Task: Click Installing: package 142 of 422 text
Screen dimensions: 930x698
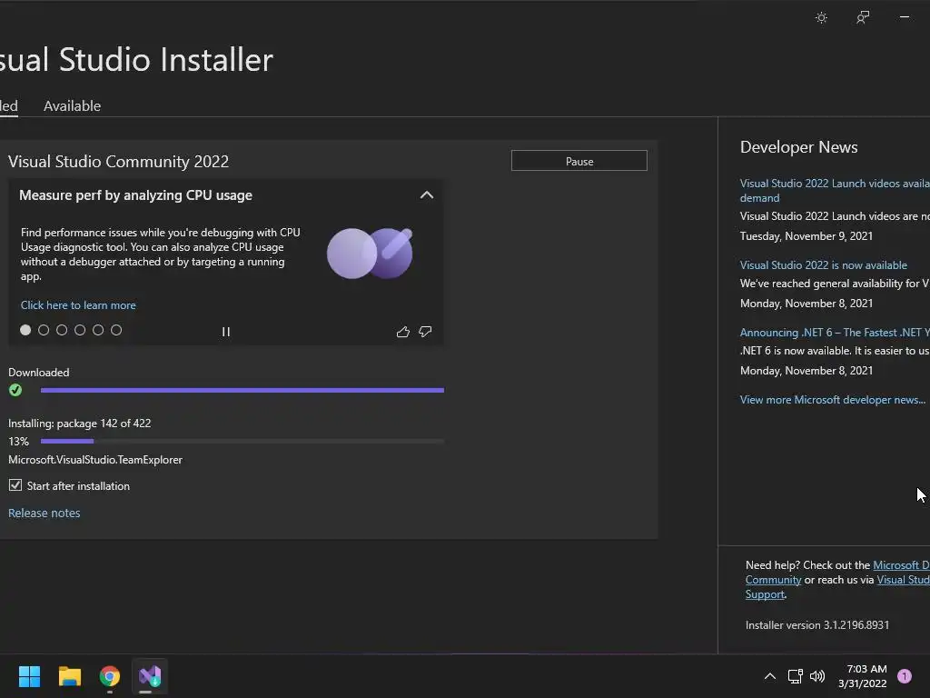Action: [80, 424]
